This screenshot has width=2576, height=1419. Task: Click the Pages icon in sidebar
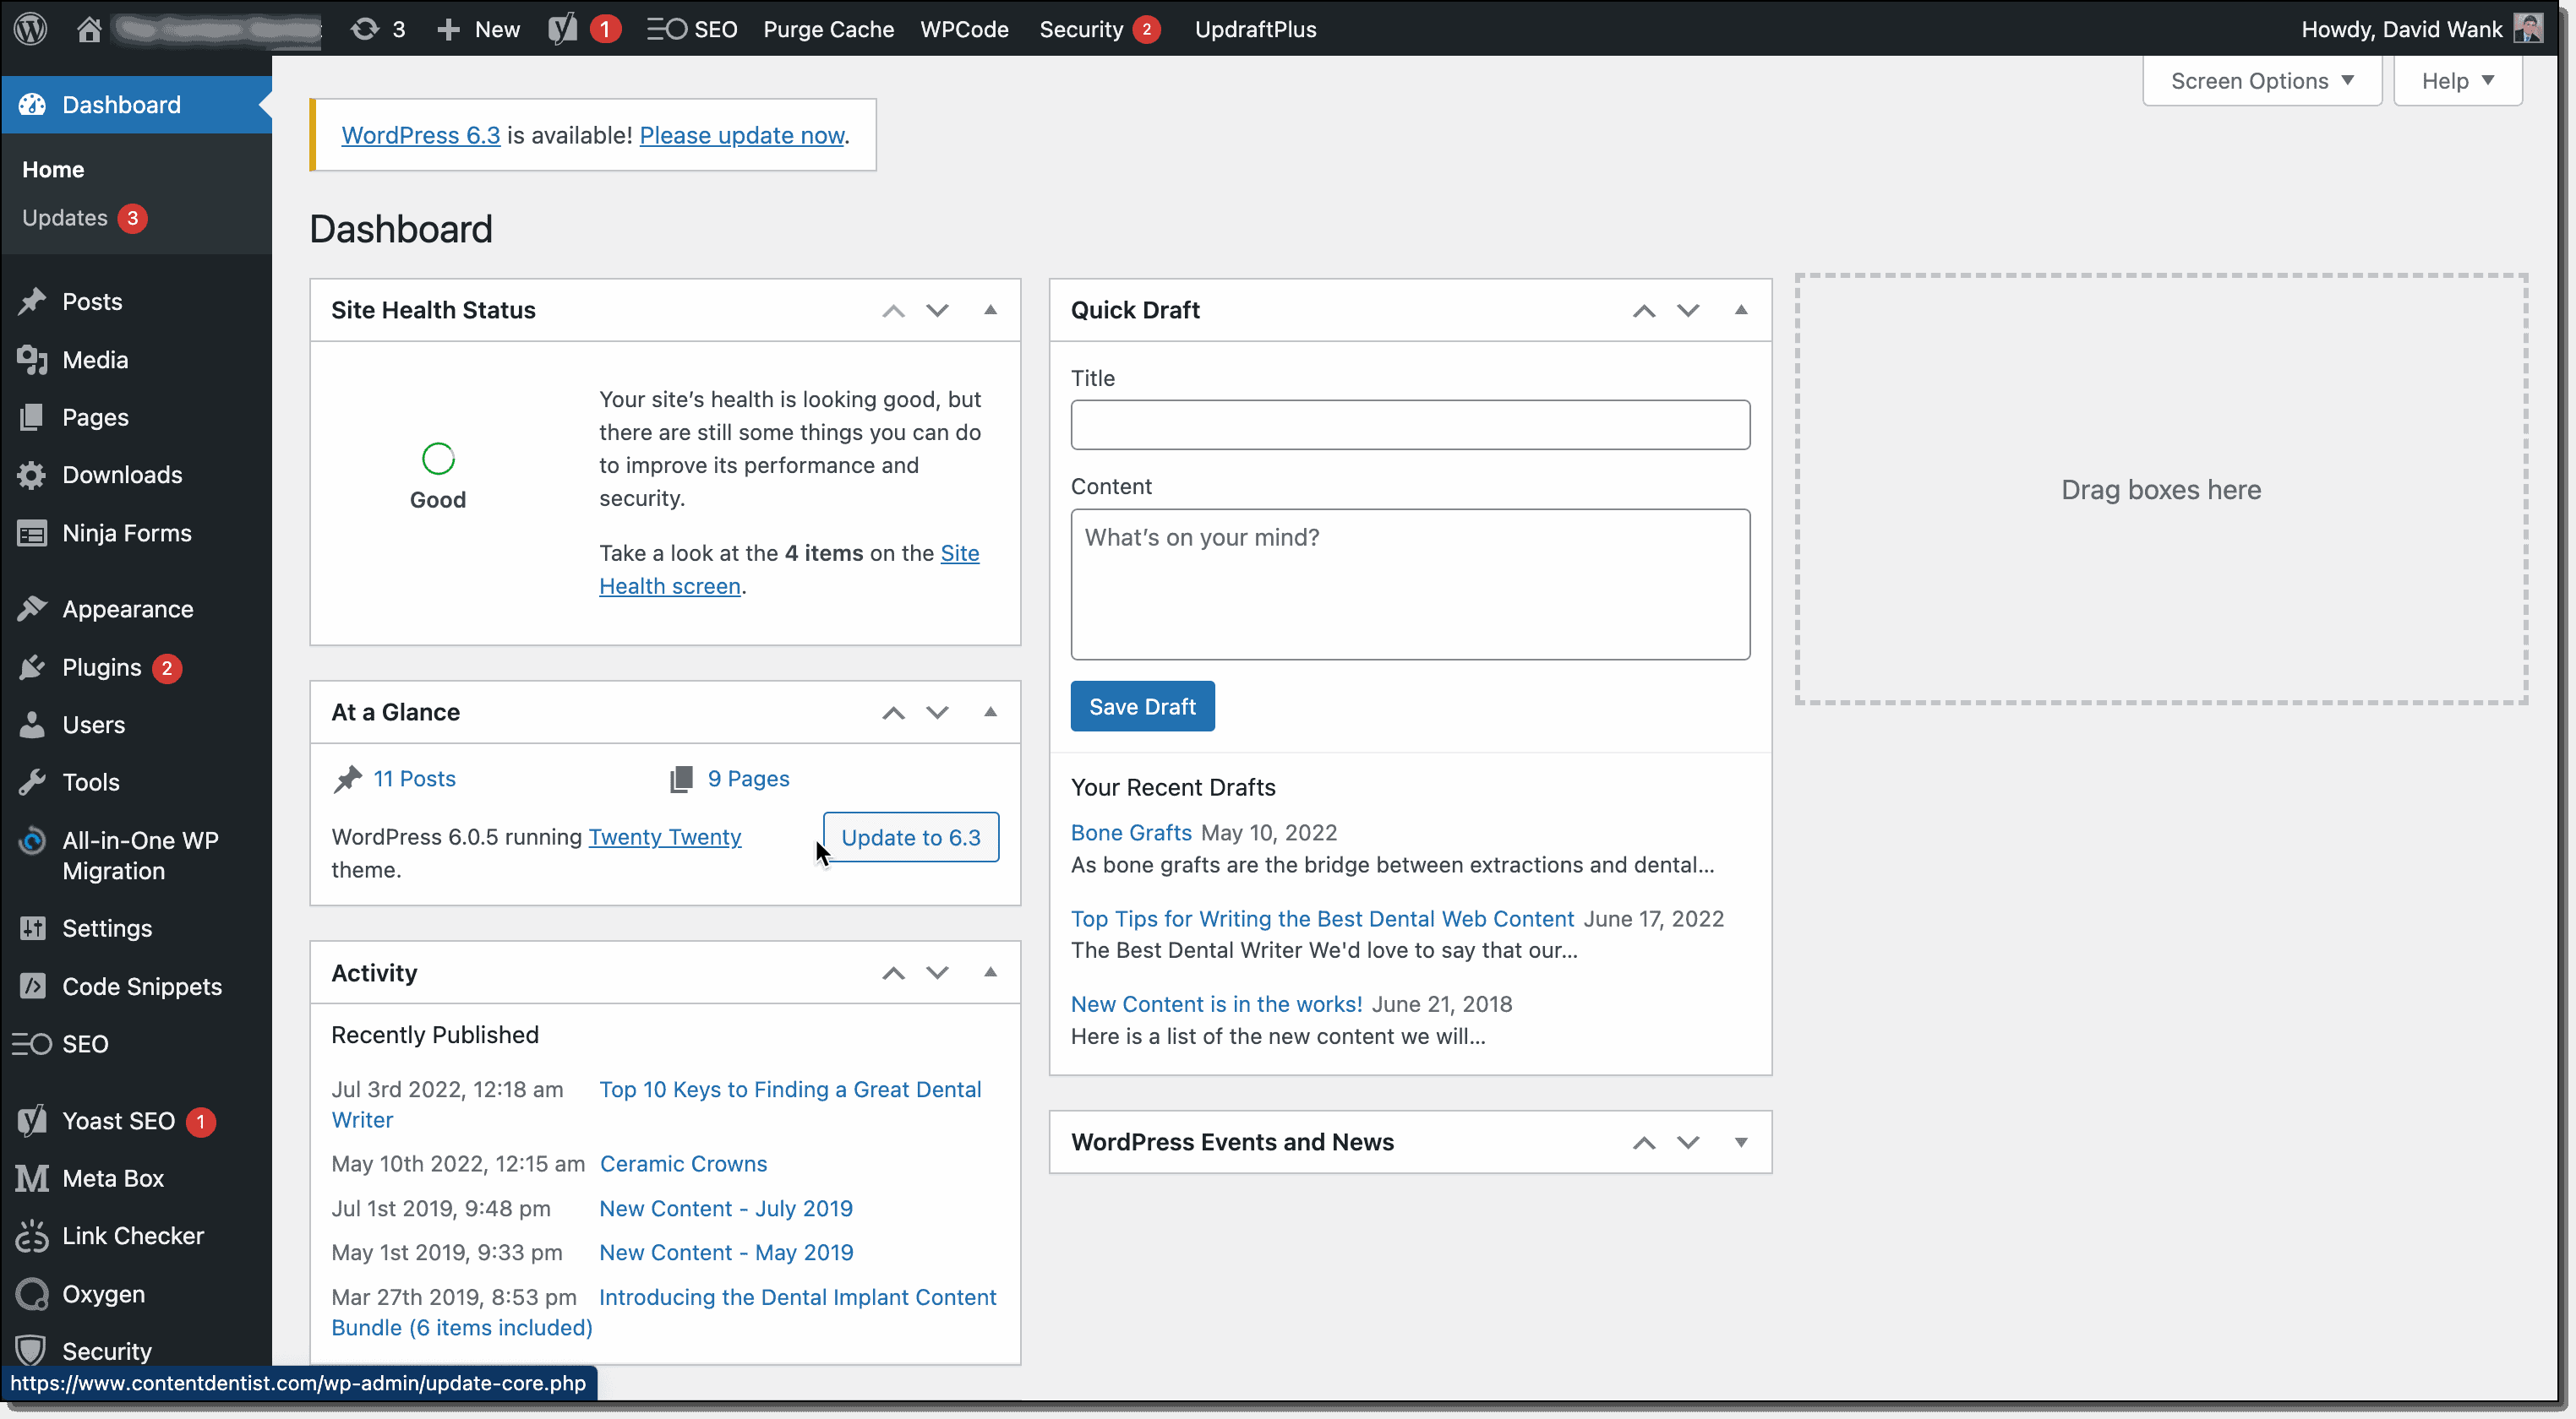[32, 416]
